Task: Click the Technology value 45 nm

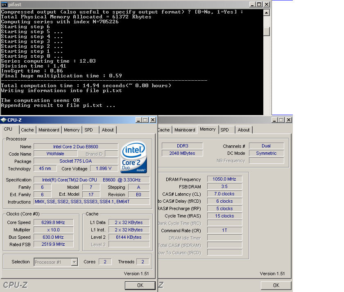Action: pyautogui.click(x=45, y=168)
